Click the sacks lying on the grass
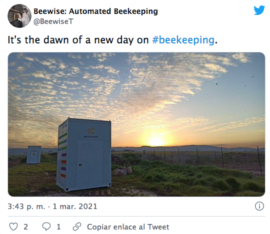Image resolution: width=270 pixels, height=234 pixels. 123,171
